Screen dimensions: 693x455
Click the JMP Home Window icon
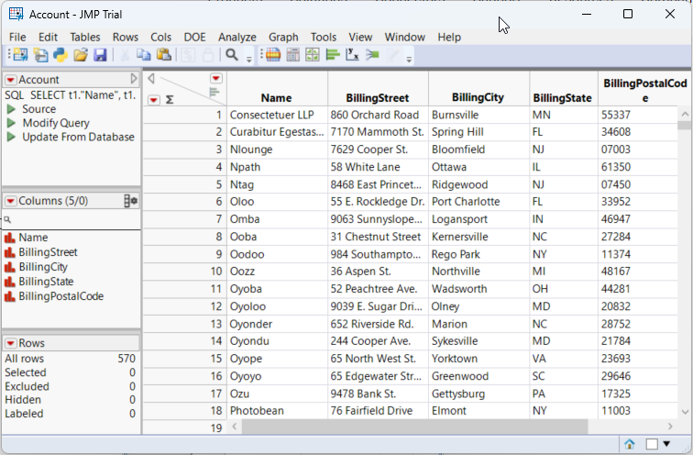[630, 444]
